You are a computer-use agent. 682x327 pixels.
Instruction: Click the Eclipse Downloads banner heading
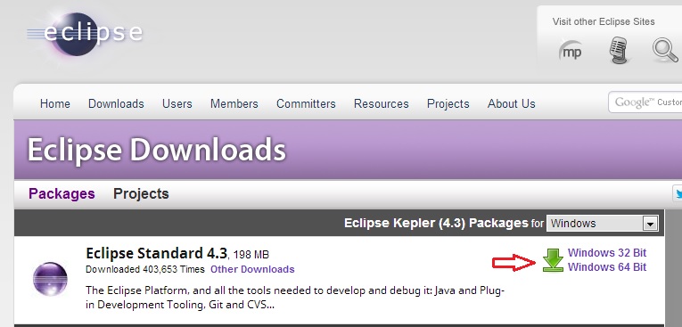pyautogui.click(x=157, y=150)
